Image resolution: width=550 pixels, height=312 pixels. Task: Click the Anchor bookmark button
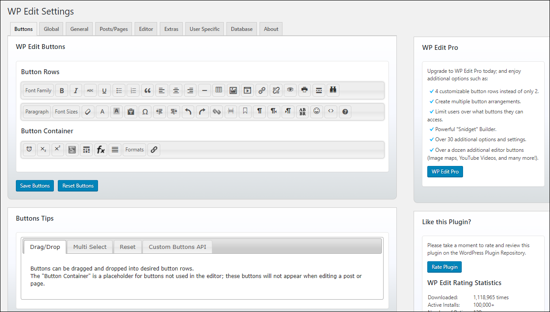245,112
